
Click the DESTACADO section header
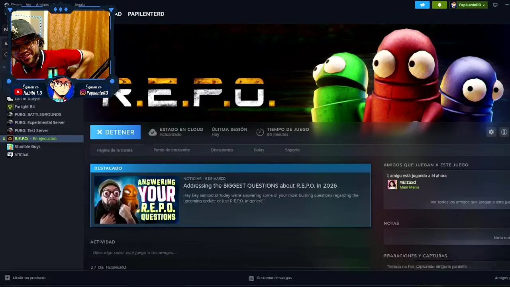tap(230, 168)
